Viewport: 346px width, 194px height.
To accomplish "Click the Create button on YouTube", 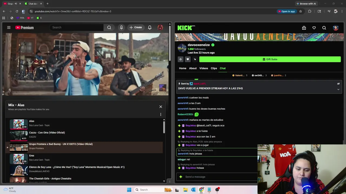I will pyautogui.click(x=136, y=27).
